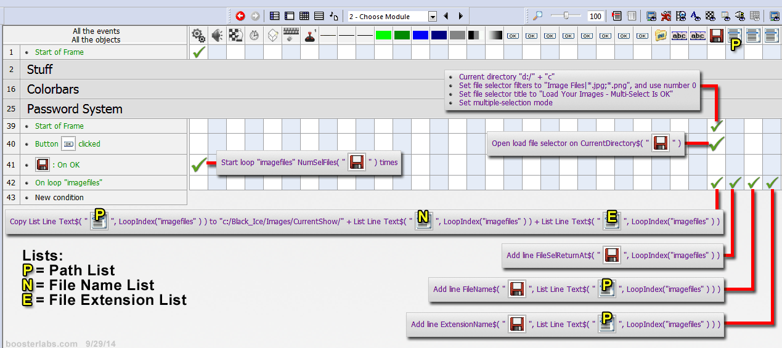
Task: Click the magnifier zoom icon in toolbar
Action: point(538,17)
